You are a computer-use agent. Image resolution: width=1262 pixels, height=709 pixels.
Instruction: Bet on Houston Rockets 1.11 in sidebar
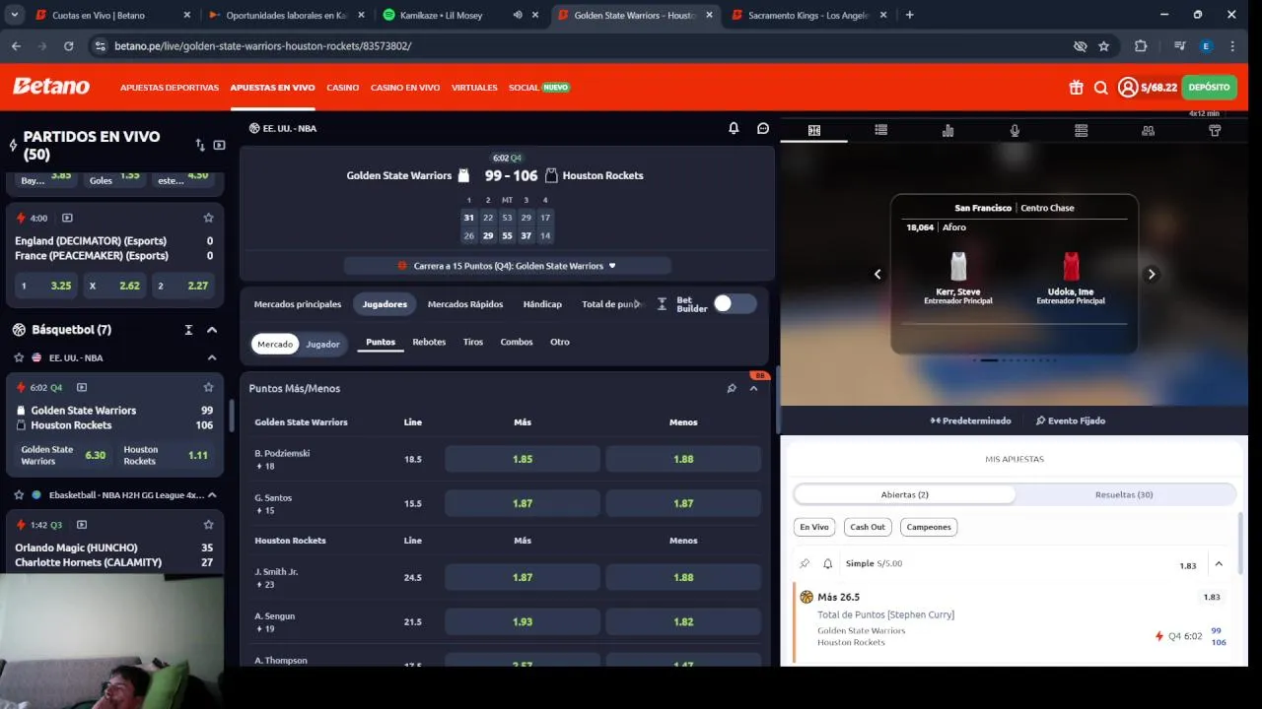click(170, 455)
